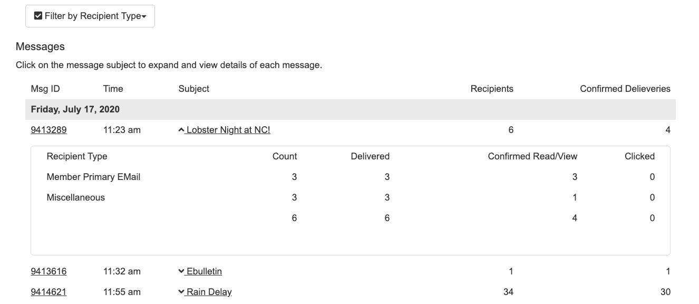Collapse the Lobster Night at NC! chevron
Viewport: 699px width, 304px height.
click(181, 130)
